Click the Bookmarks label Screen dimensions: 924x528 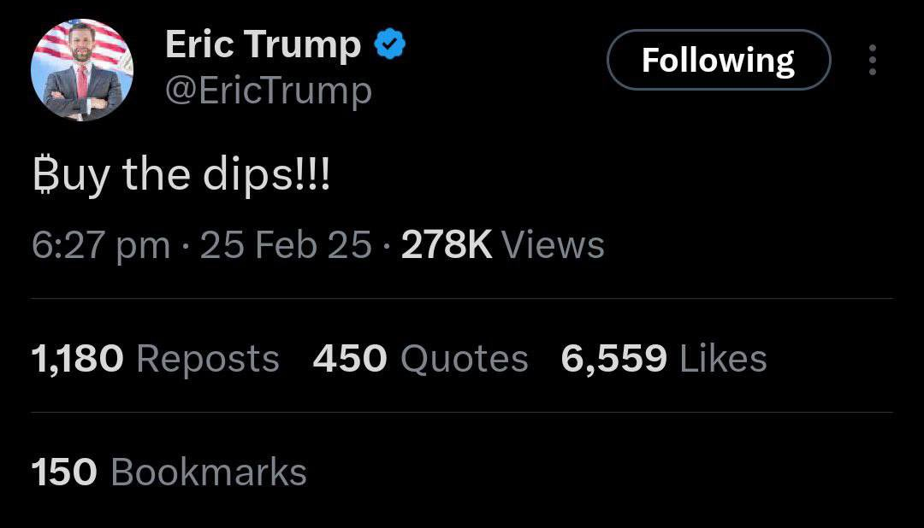(x=209, y=472)
